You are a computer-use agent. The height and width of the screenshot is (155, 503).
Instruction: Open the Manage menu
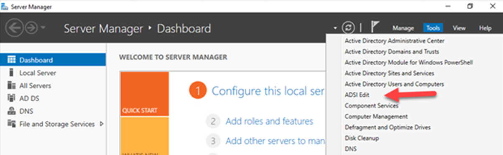tap(403, 28)
